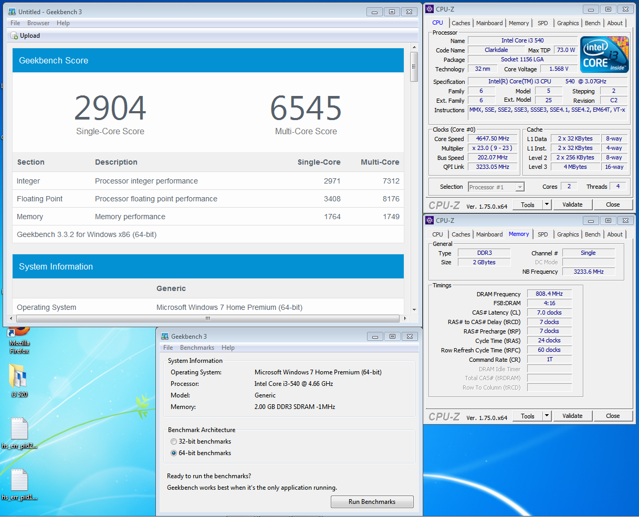Click Tools button in CPU-Z CPU window
Screen dimensions: 639x517
pos(528,204)
